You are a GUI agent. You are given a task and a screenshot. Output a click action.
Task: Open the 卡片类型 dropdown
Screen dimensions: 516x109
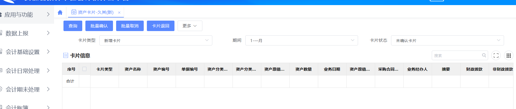click(156, 40)
